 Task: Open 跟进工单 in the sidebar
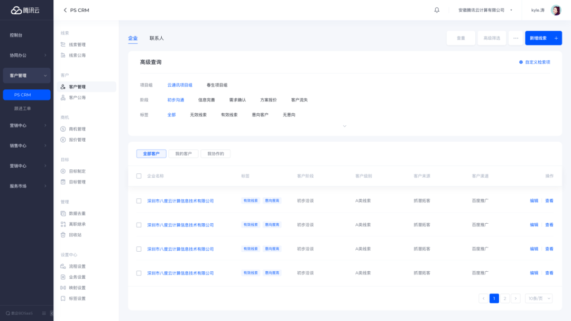tap(23, 108)
